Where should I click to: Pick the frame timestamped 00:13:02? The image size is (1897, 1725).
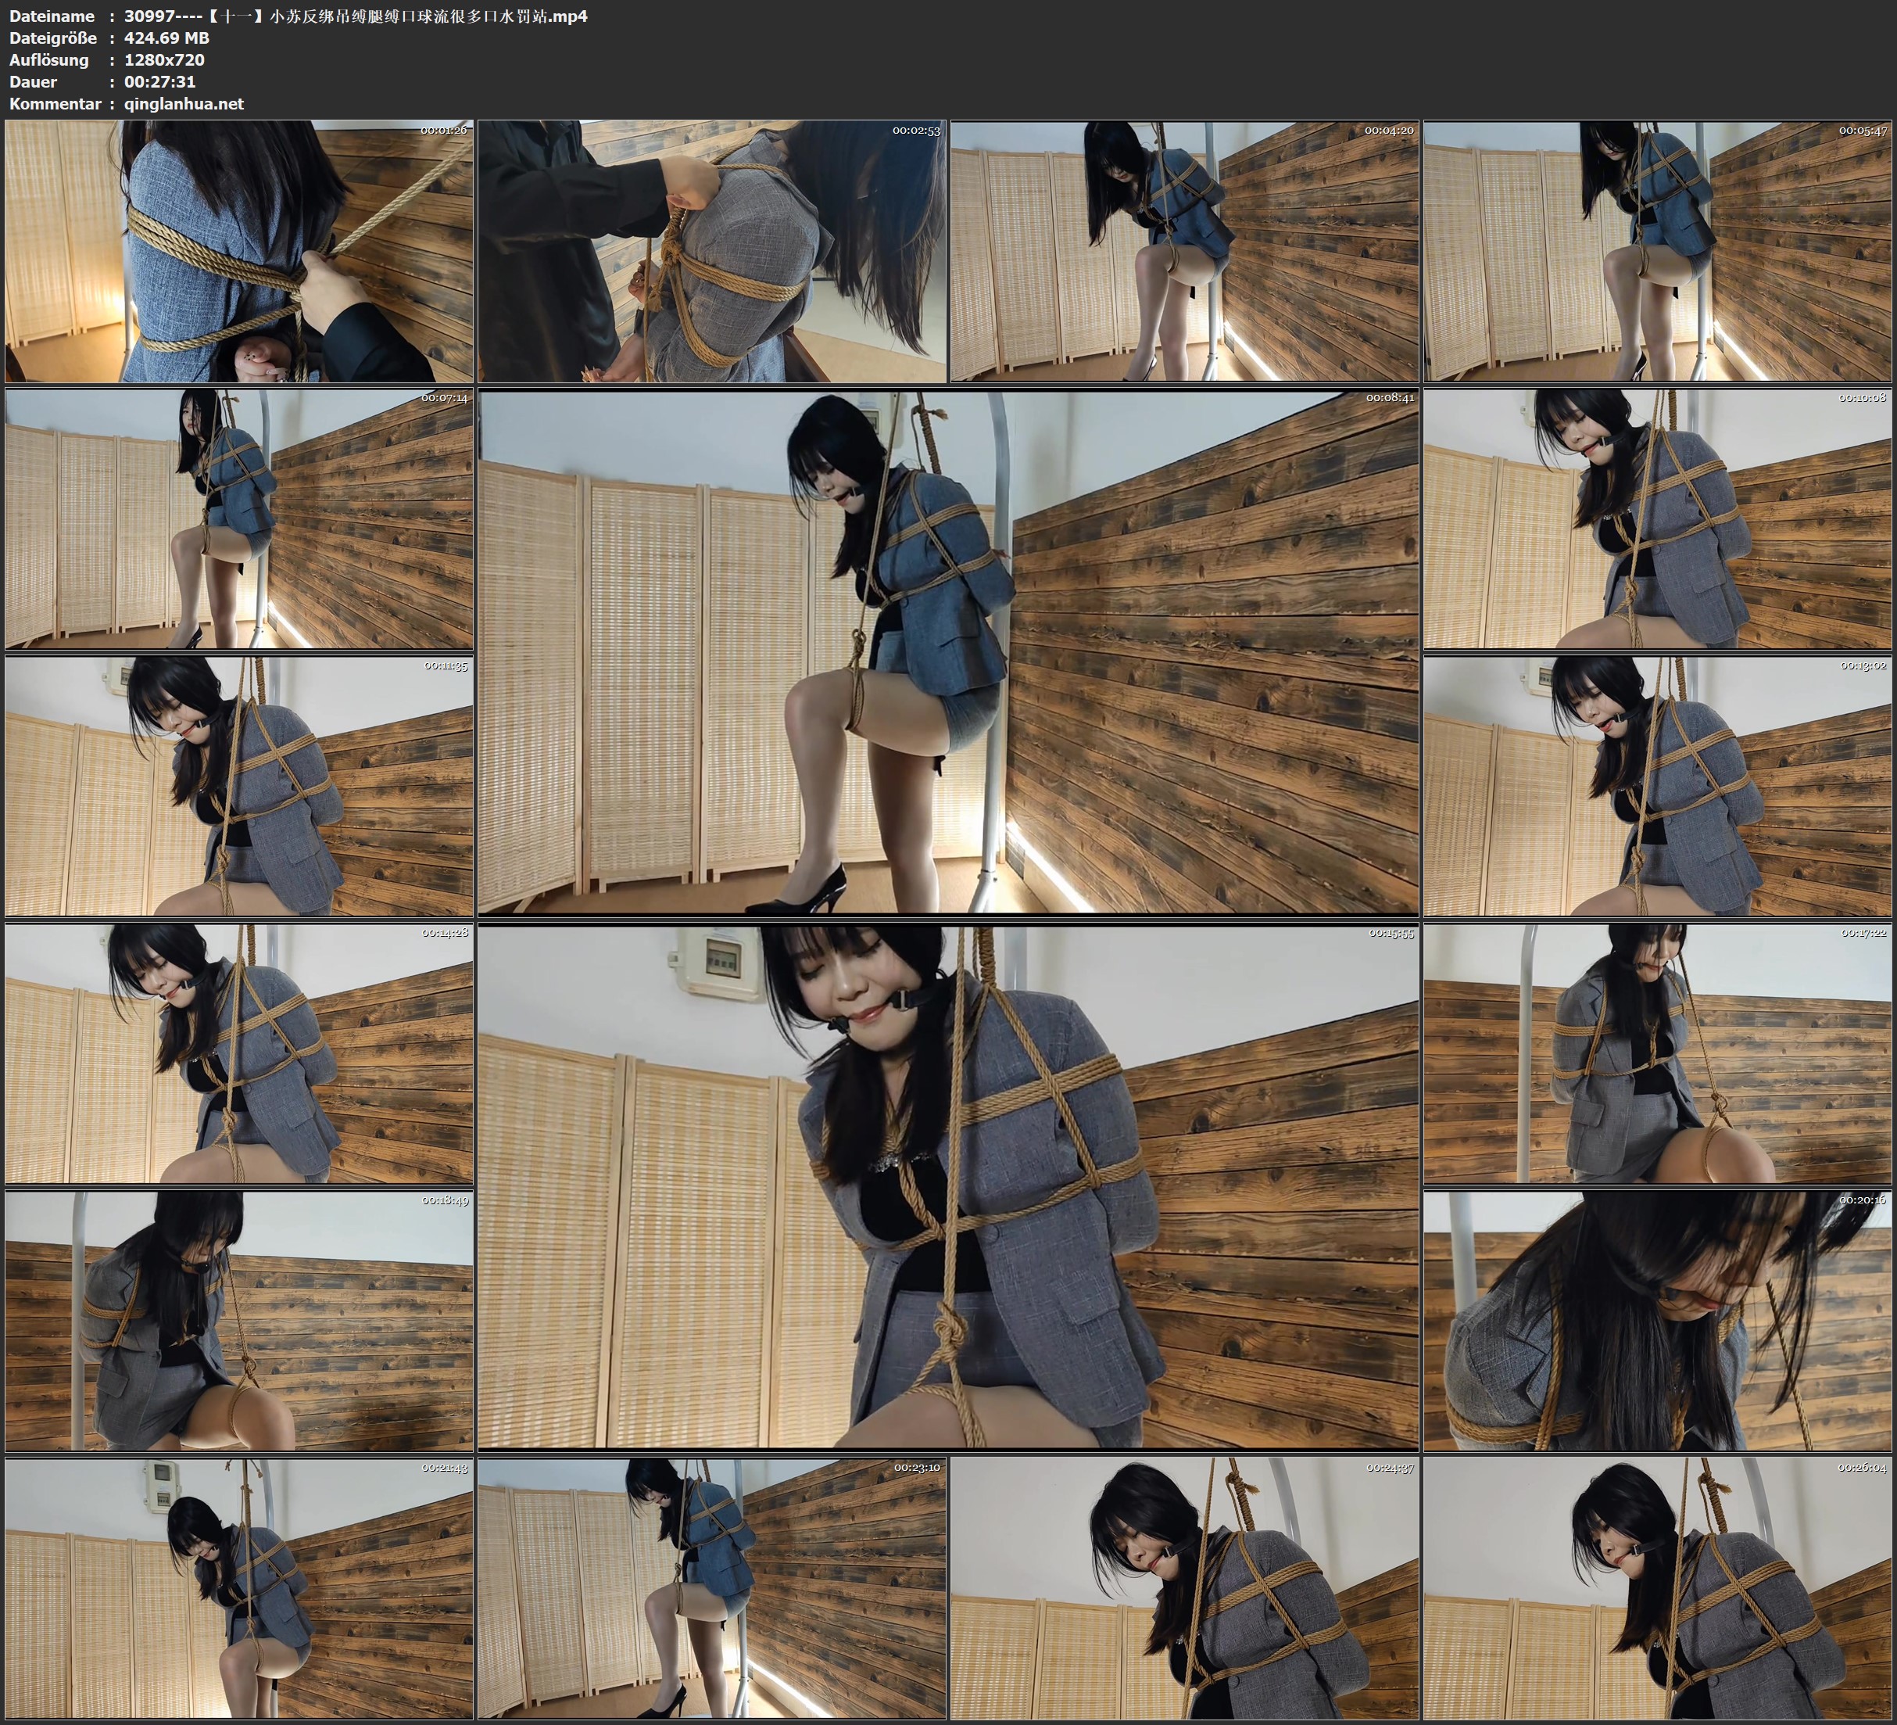point(1658,786)
